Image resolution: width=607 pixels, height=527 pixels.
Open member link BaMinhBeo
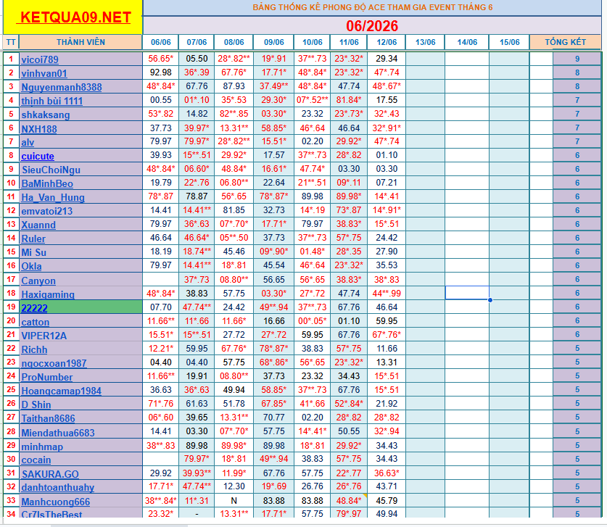pyautogui.click(x=47, y=184)
